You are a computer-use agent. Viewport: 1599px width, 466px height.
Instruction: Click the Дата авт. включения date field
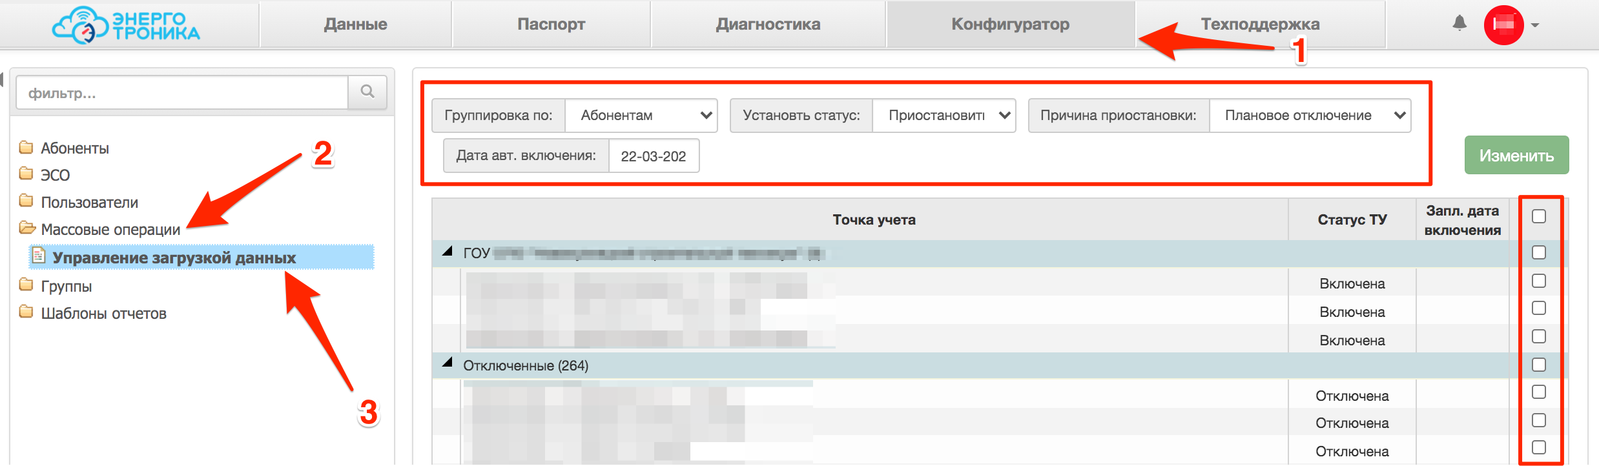654,156
